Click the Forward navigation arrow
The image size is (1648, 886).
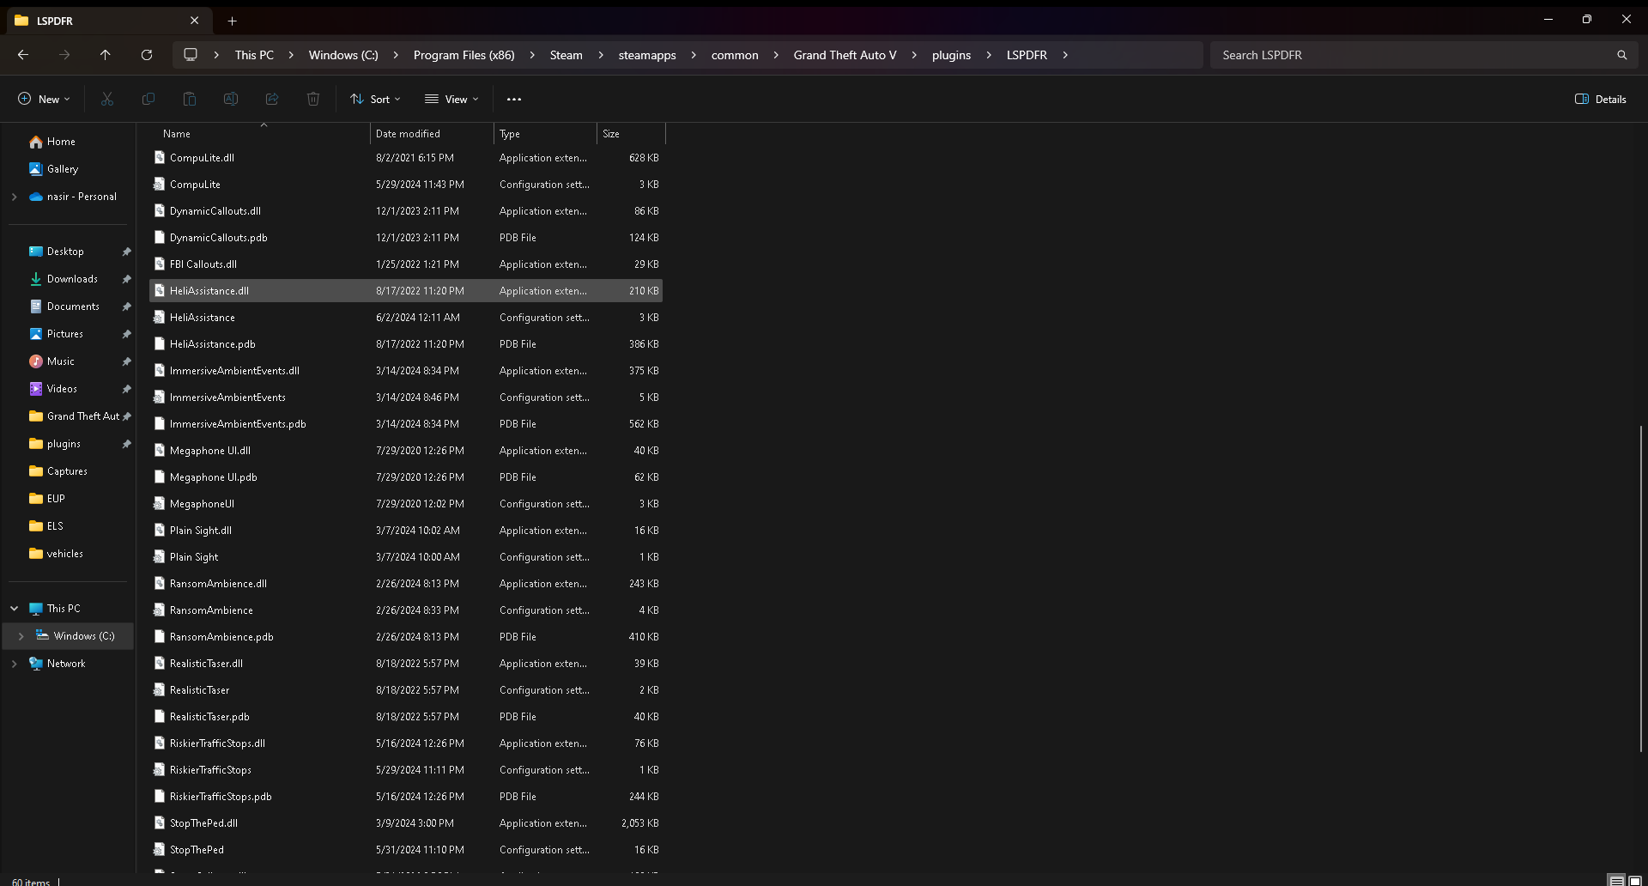click(64, 55)
